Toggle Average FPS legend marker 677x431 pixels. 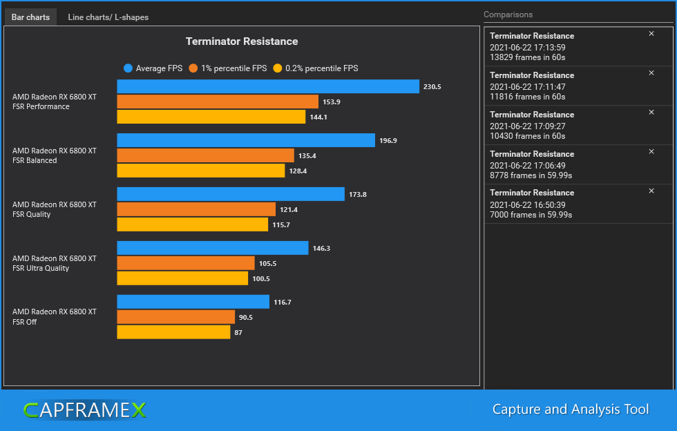(128, 68)
